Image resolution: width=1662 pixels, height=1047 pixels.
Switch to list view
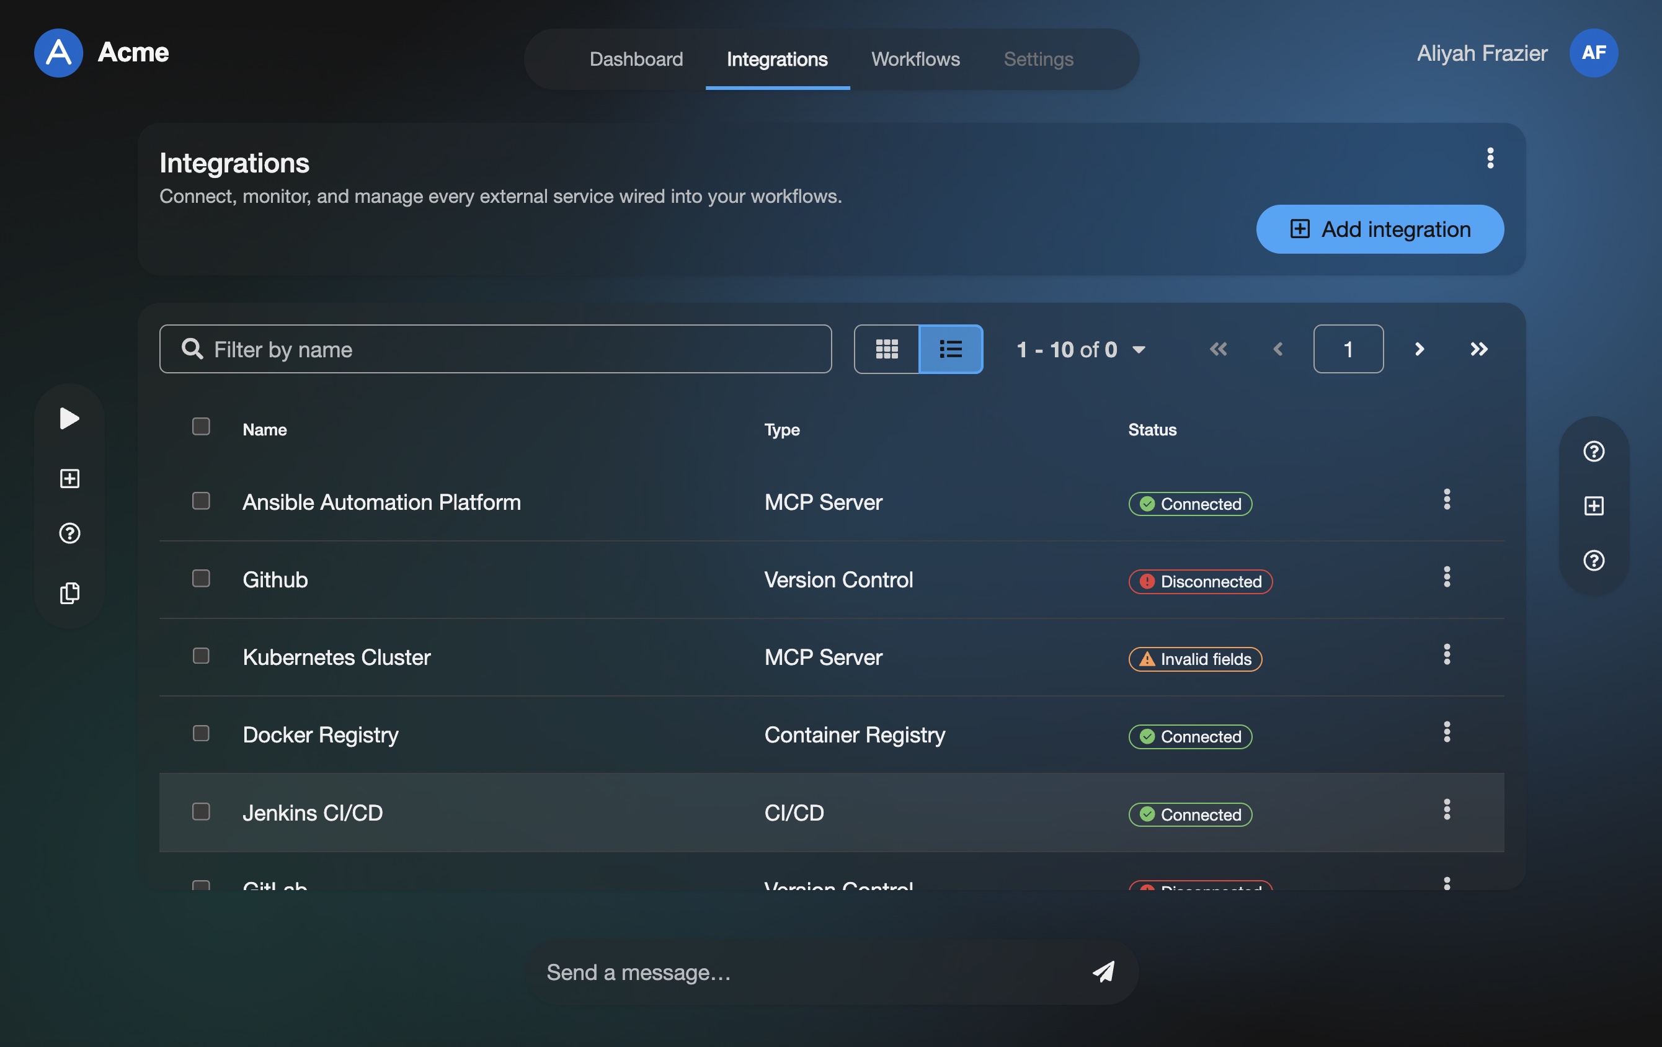click(951, 349)
